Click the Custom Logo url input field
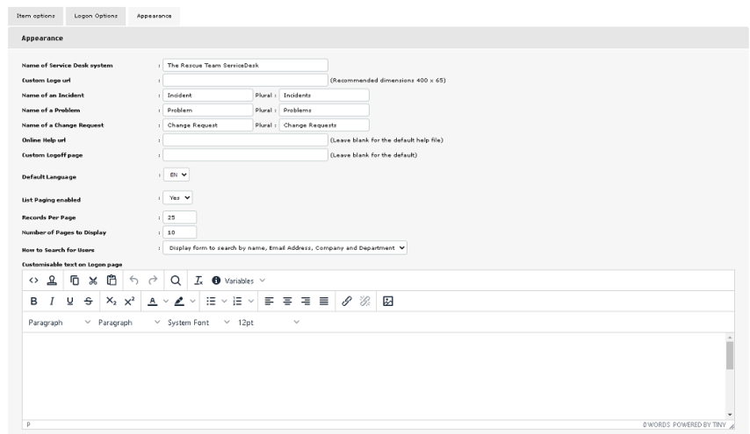Screen dimensions: 750x434 coord(245,80)
